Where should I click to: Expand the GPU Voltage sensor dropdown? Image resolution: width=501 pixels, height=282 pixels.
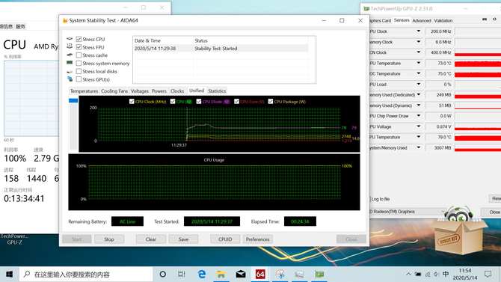[418, 126]
